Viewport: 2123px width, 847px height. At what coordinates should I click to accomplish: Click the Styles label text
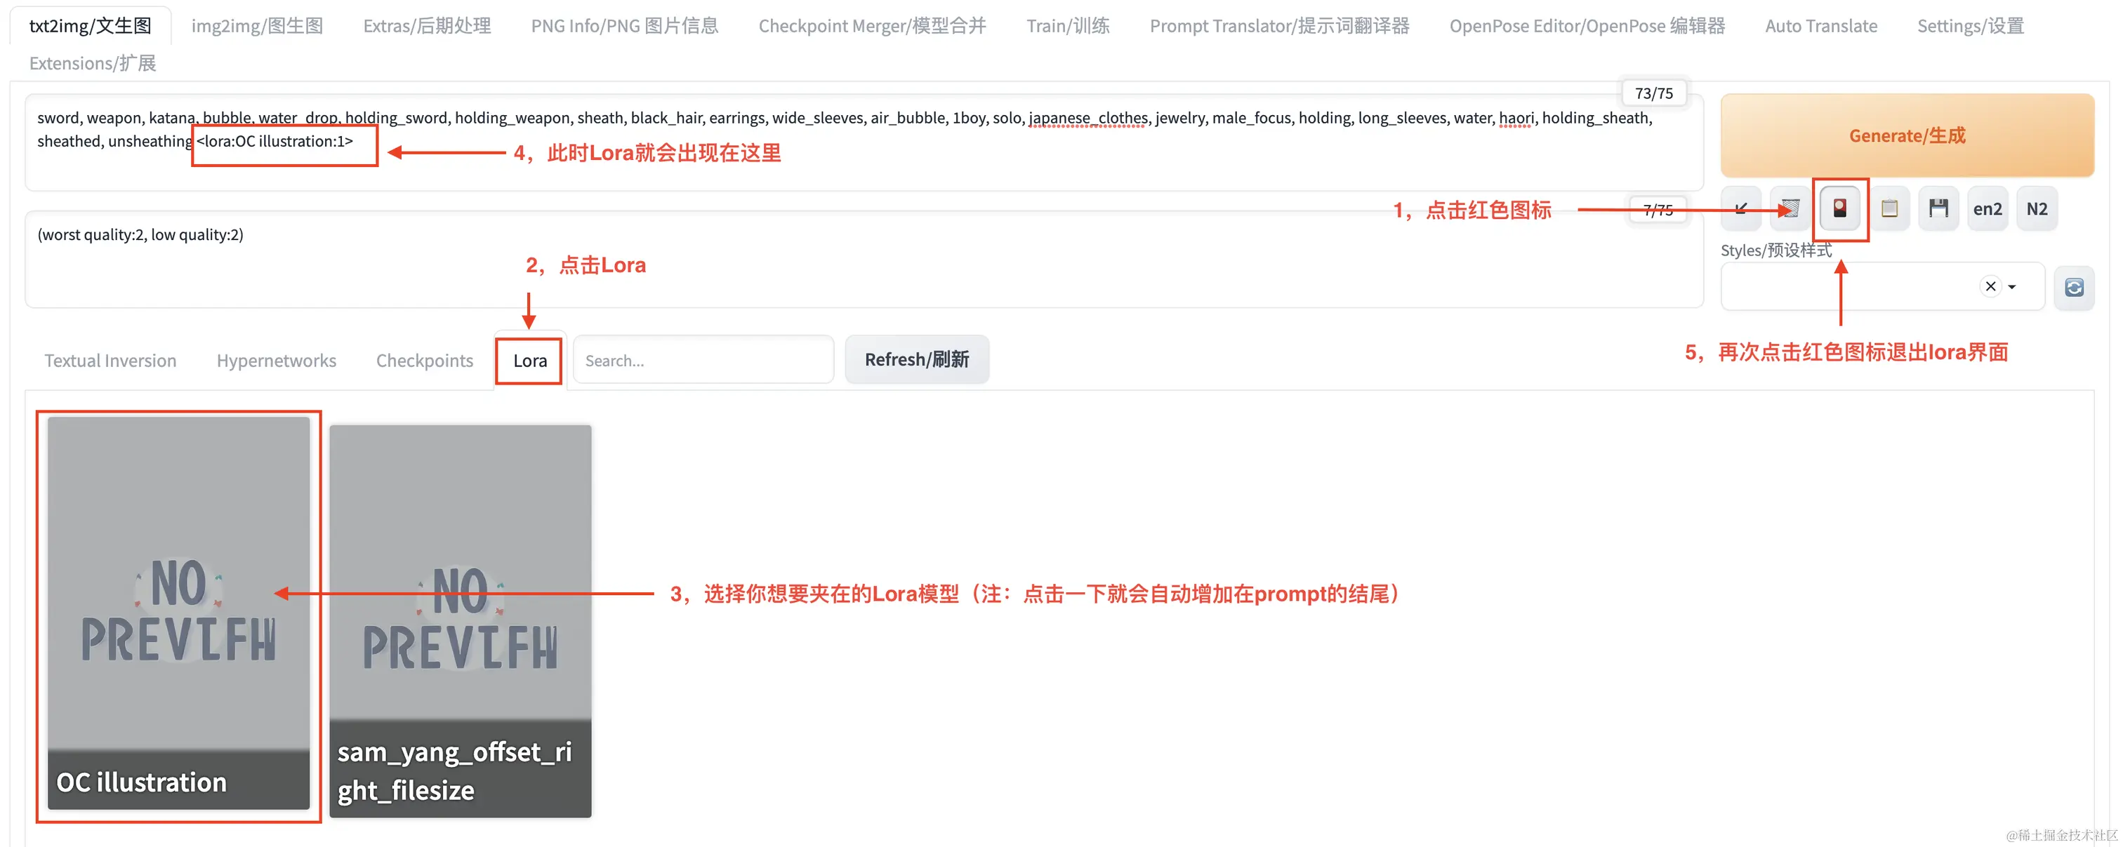pos(1776,251)
